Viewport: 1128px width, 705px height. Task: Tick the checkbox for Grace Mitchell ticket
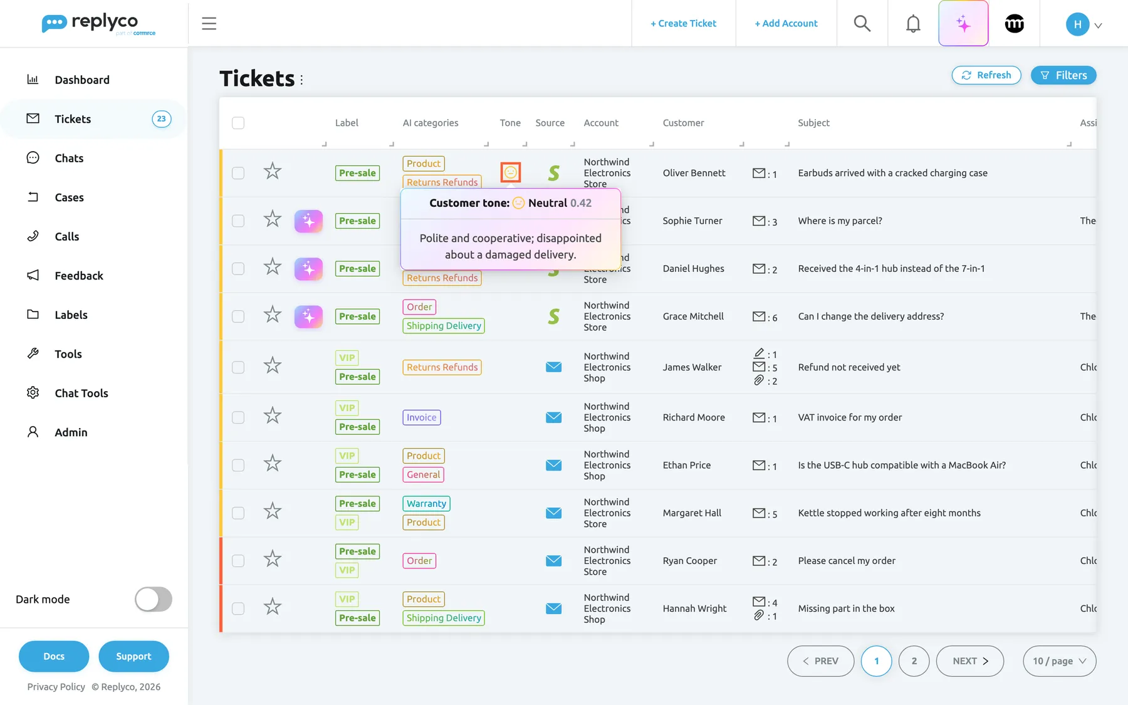coord(238,316)
